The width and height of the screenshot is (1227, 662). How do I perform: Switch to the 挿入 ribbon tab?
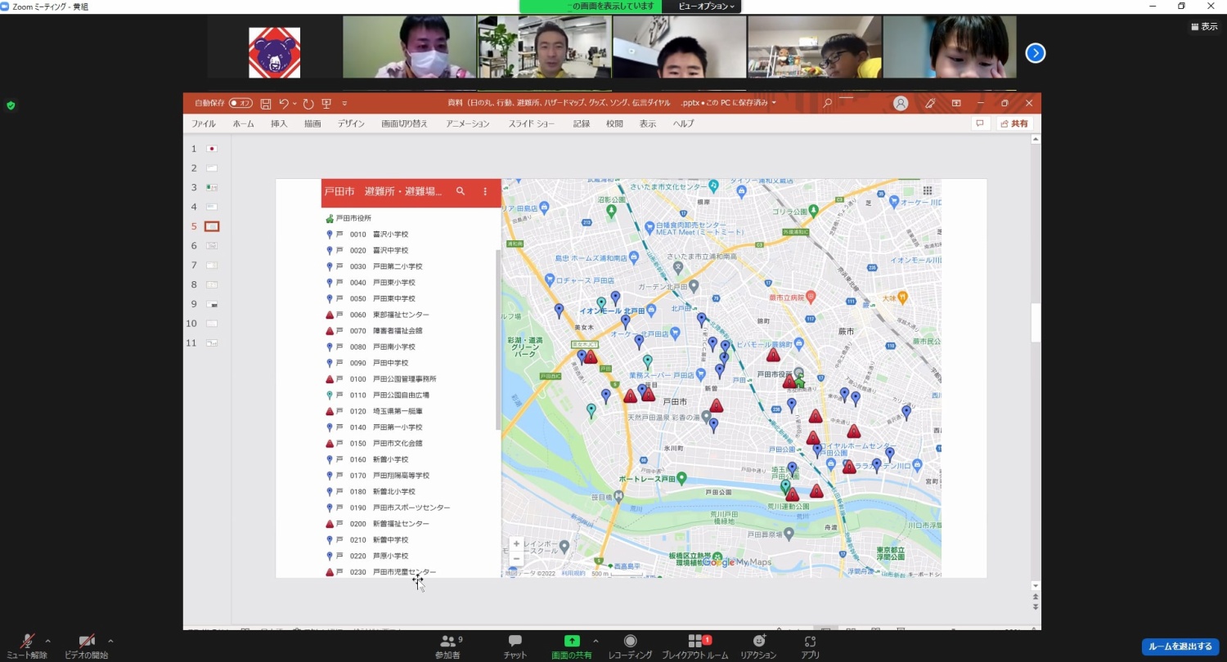click(279, 124)
